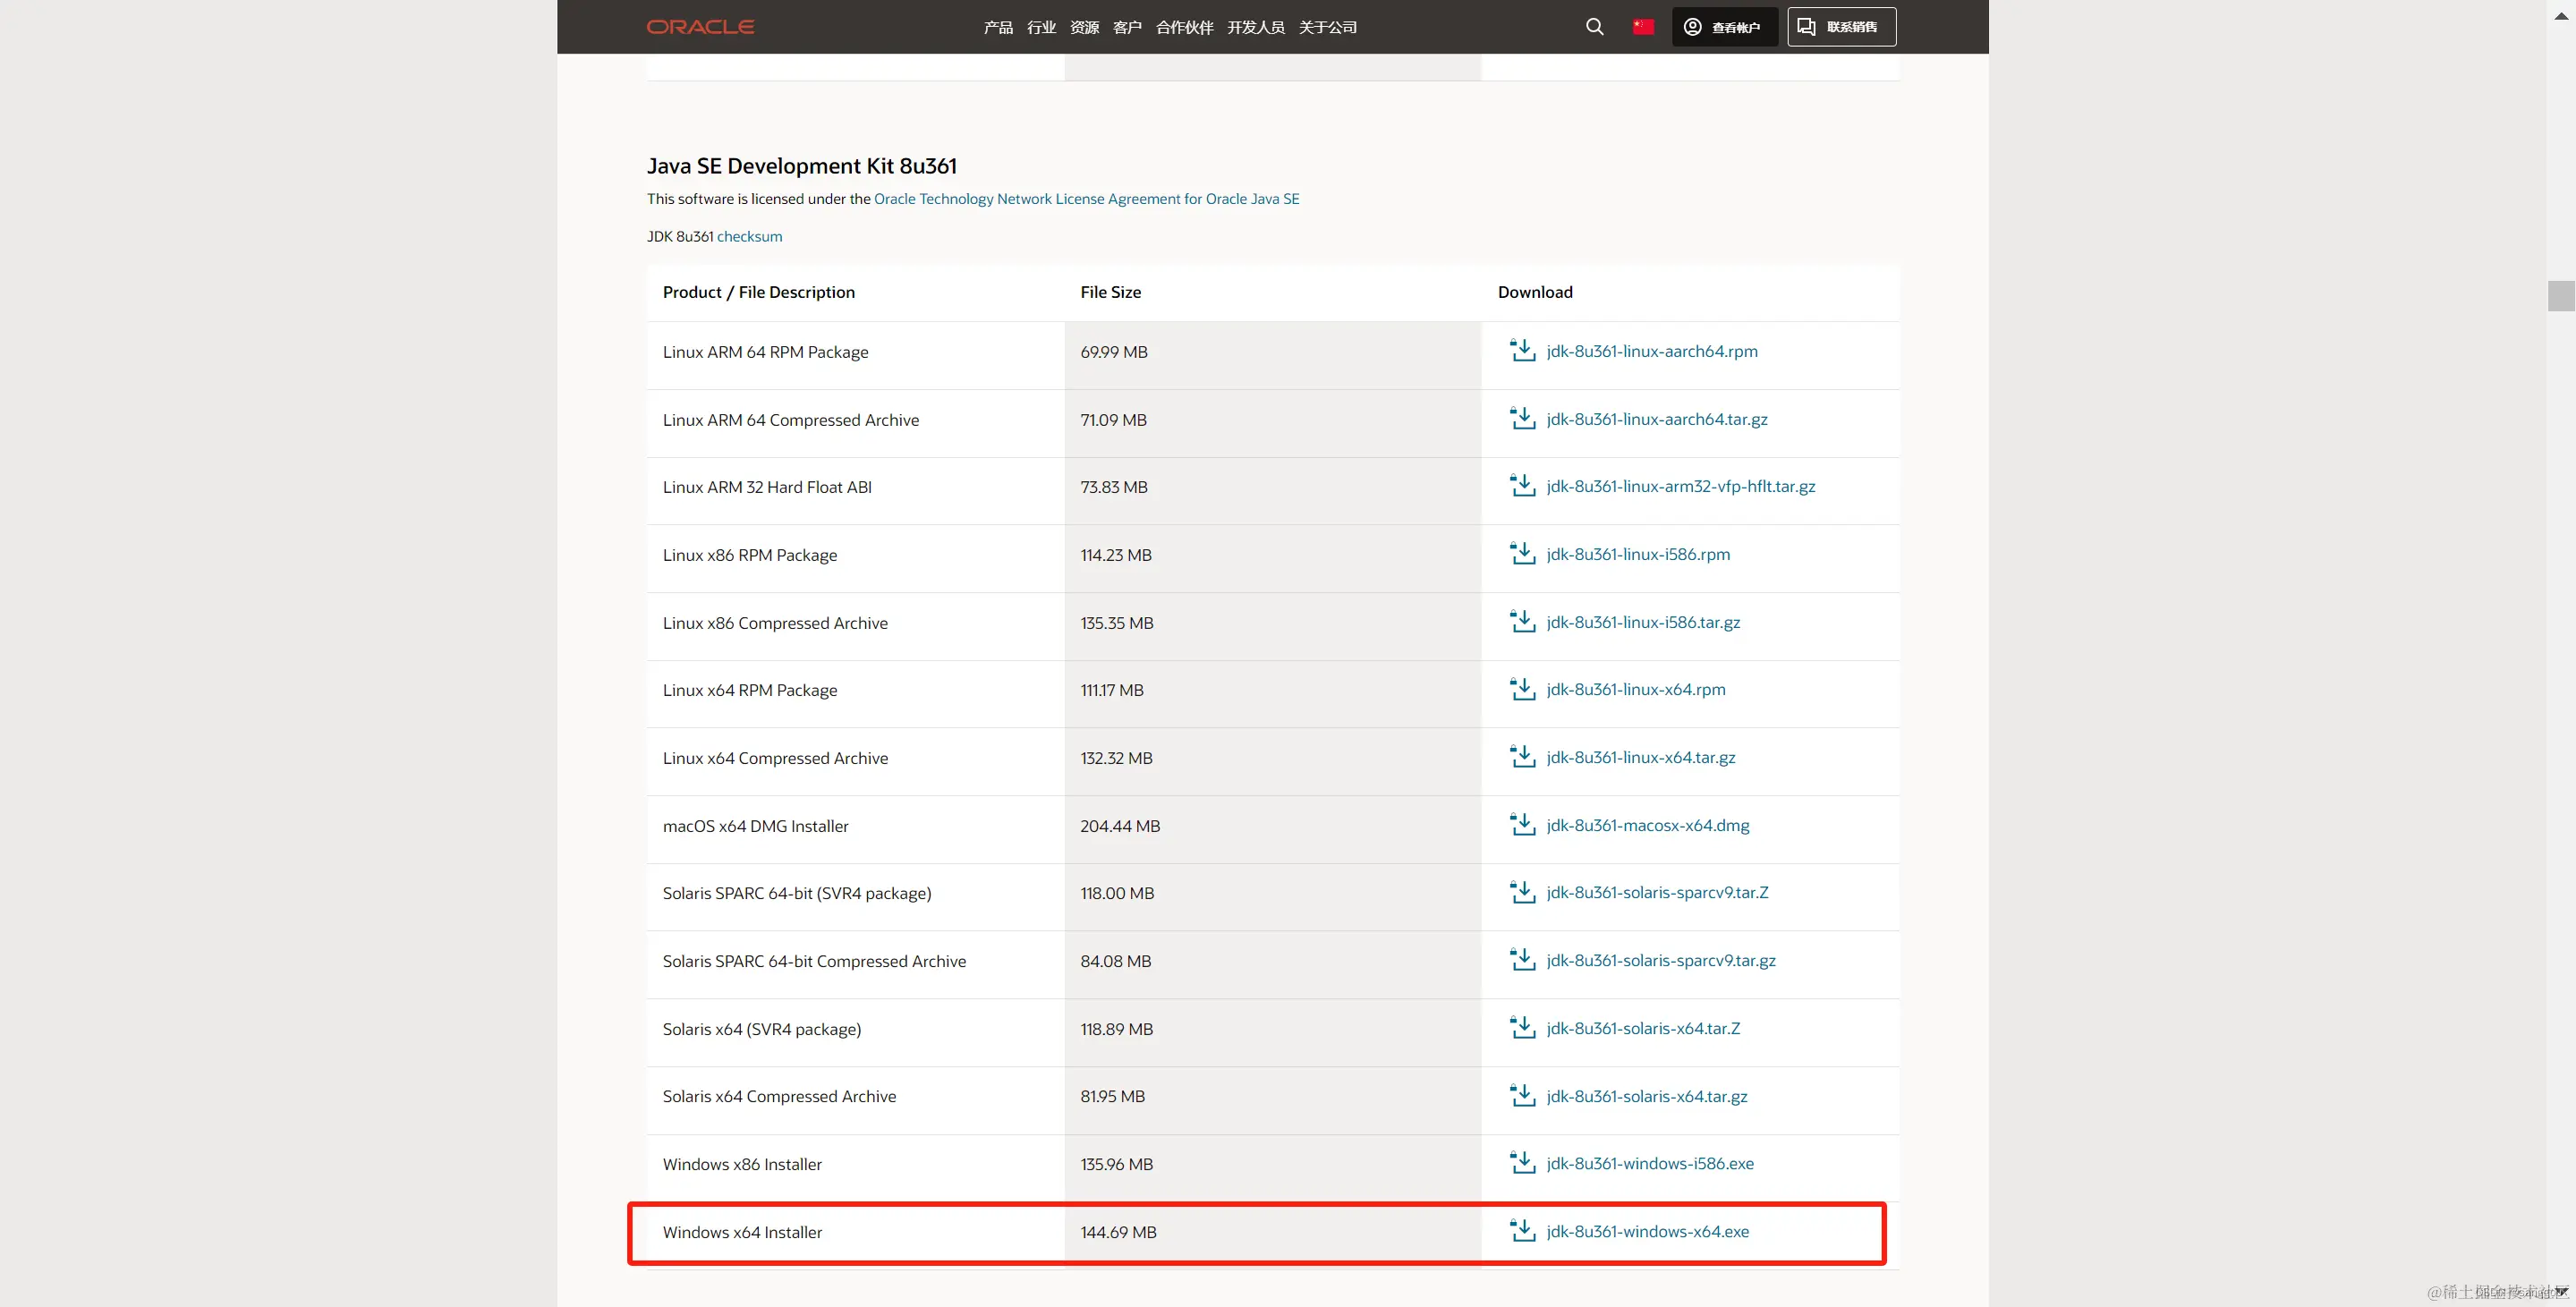Click download icon for jdk-8u361-linux-i586.rpm
Screen dimensions: 2576x1307
point(1522,553)
